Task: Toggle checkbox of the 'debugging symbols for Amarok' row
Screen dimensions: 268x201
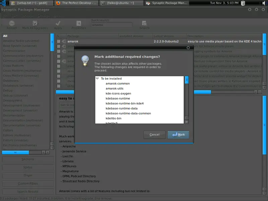Action: point(59,51)
